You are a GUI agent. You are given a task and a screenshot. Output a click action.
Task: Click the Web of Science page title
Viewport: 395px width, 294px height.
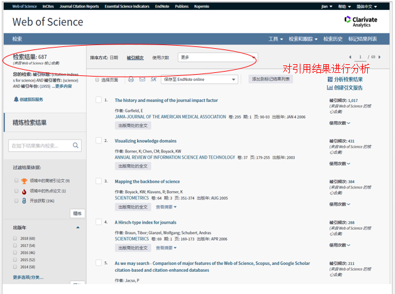click(x=48, y=22)
